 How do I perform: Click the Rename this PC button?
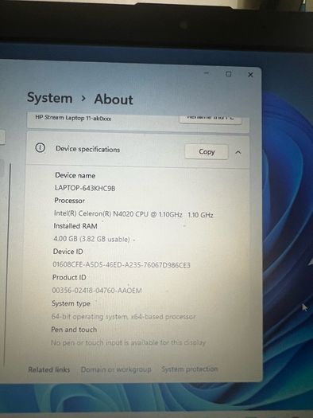(x=211, y=119)
